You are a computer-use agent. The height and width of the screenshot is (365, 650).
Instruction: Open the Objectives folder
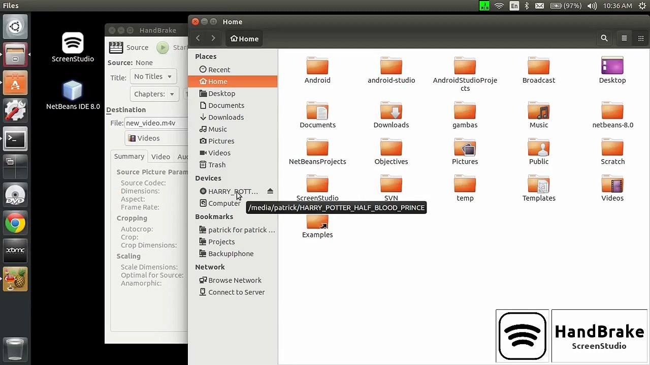point(391,151)
